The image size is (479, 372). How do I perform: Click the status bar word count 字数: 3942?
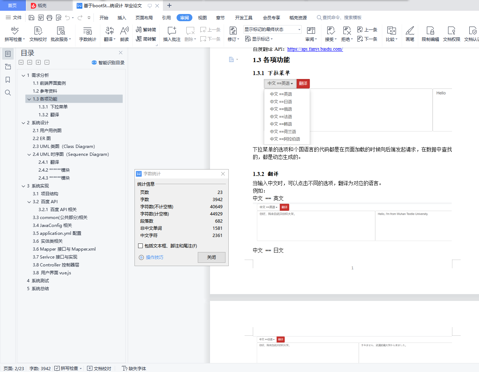[40, 368]
